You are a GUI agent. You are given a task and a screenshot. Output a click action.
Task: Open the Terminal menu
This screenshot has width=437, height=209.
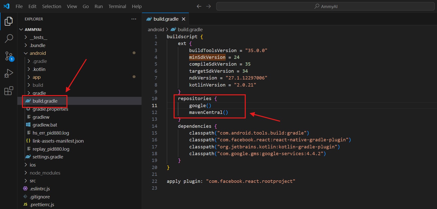(117, 6)
